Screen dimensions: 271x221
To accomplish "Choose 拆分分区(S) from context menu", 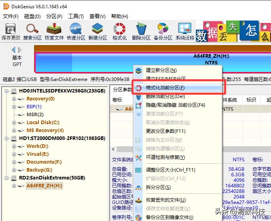I will (x=178, y=187).
